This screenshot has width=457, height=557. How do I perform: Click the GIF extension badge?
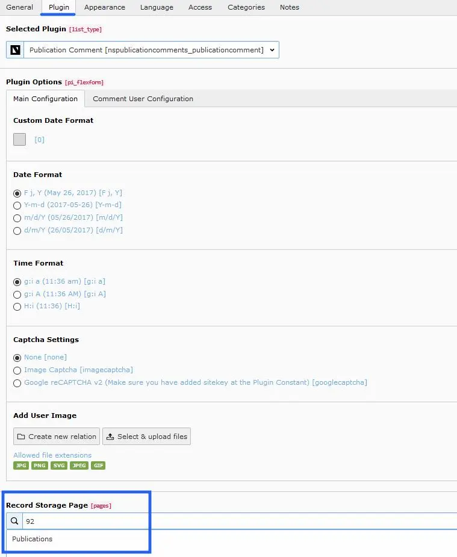click(98, 465)
